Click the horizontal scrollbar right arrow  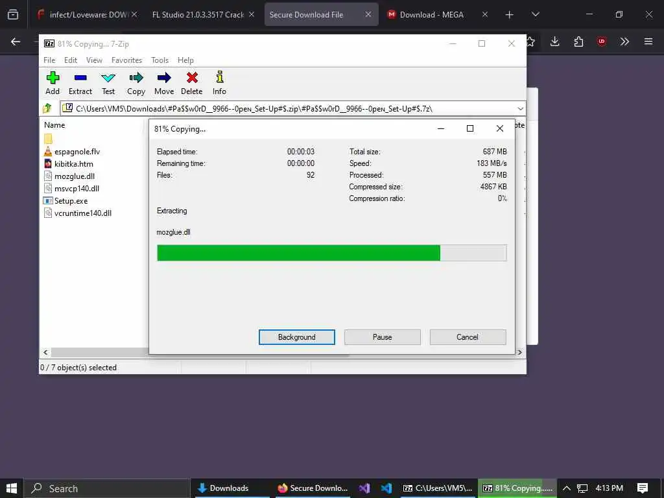click(519, 352)
